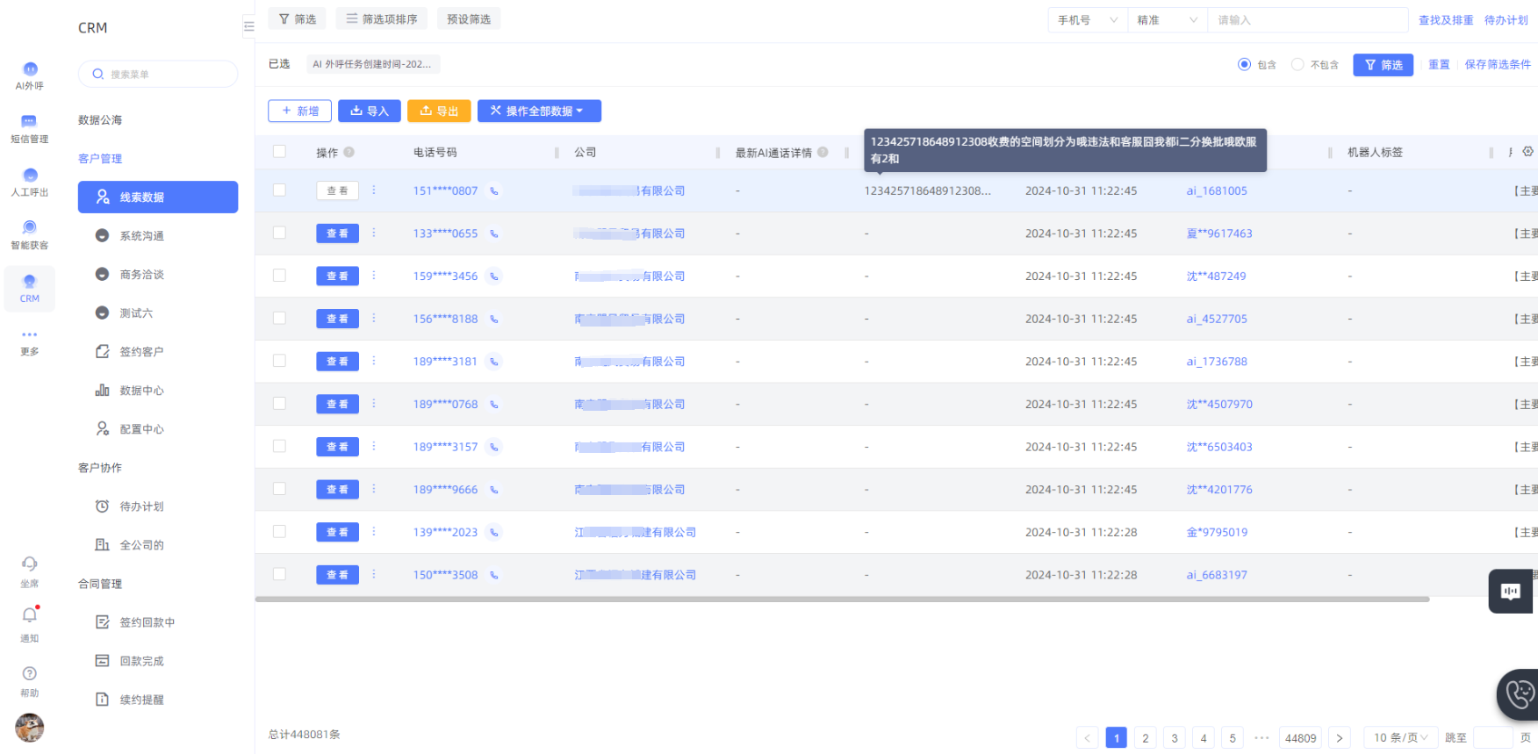Screen dimensions: 1538x754
Task: Toggle the select-all header checkbox
Action: click(x=279, y=152)
